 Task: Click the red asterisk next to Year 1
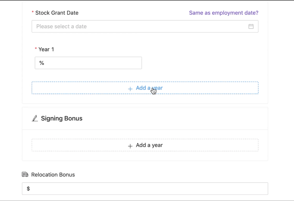pos(36,49)
